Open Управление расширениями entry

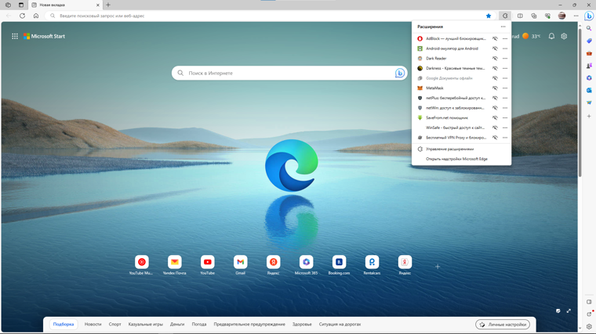[x=461, y=149]
